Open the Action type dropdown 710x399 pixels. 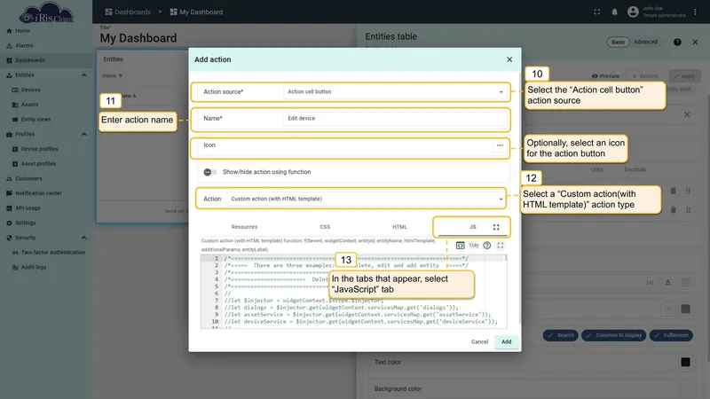[x=366, y=199]
